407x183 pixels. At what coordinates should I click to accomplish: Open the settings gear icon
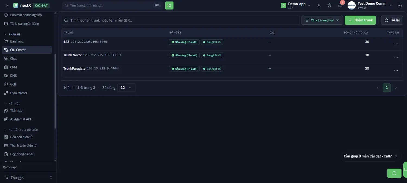329,5
